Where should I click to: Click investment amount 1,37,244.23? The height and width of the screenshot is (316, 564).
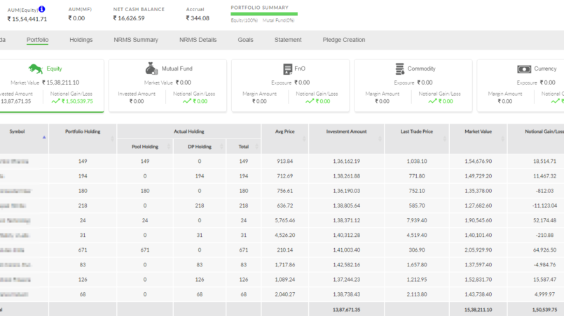point(346,280)
